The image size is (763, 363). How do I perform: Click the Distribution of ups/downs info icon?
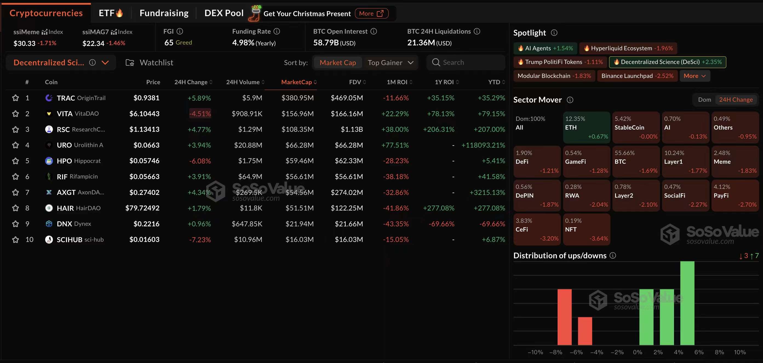tap(613, 255)
